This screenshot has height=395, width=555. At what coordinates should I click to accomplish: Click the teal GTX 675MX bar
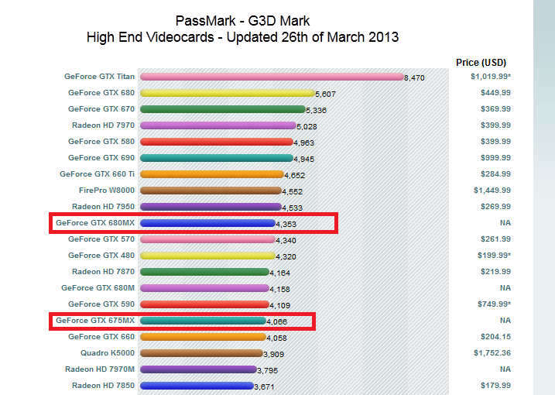click(203, 321)
